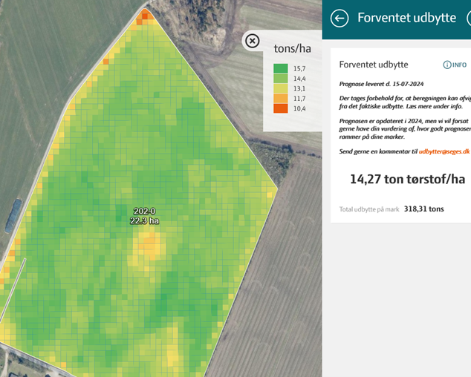471x377 pixels.
Task: Click the back arrow beside Forventet udbytte
Action: pyautogui.click(x=340, y=19)
